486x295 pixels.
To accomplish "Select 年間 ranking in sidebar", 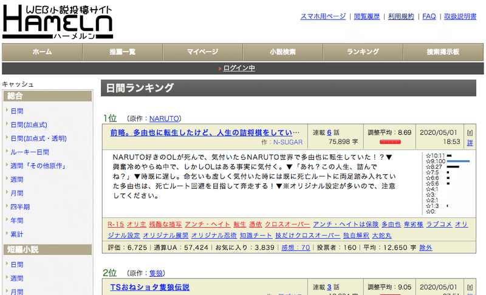I will tap(17, 220).
